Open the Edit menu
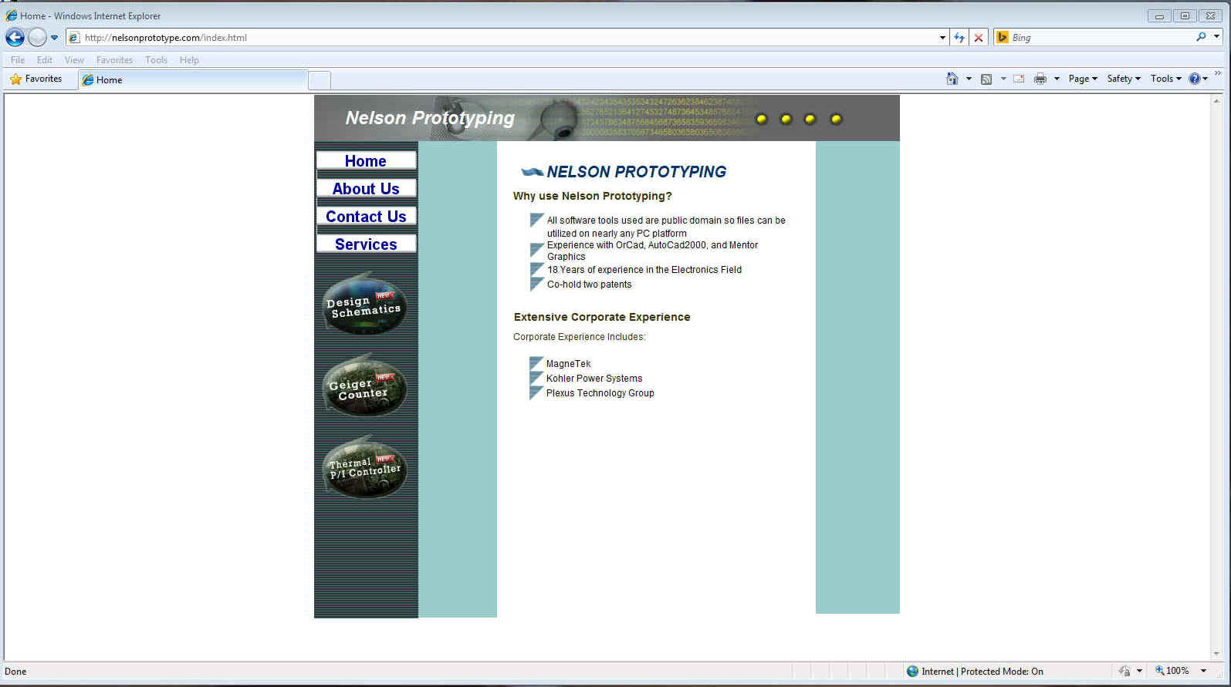Image resolution: width=1231 pixels, height=687 pixels. click(x=45, y=59)
